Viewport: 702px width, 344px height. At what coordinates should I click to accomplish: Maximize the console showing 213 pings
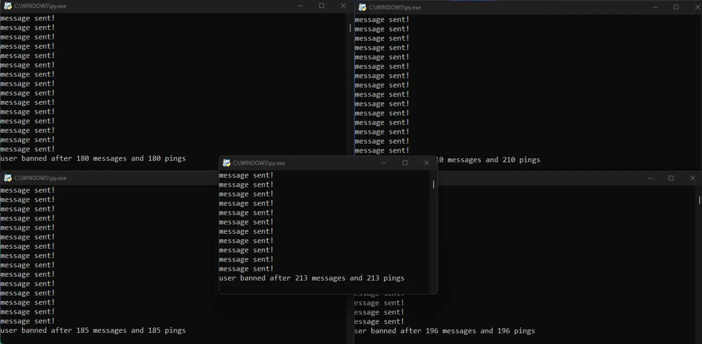point(405,163)
